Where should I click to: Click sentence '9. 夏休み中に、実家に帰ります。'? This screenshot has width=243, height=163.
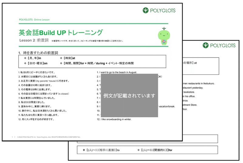35,106
